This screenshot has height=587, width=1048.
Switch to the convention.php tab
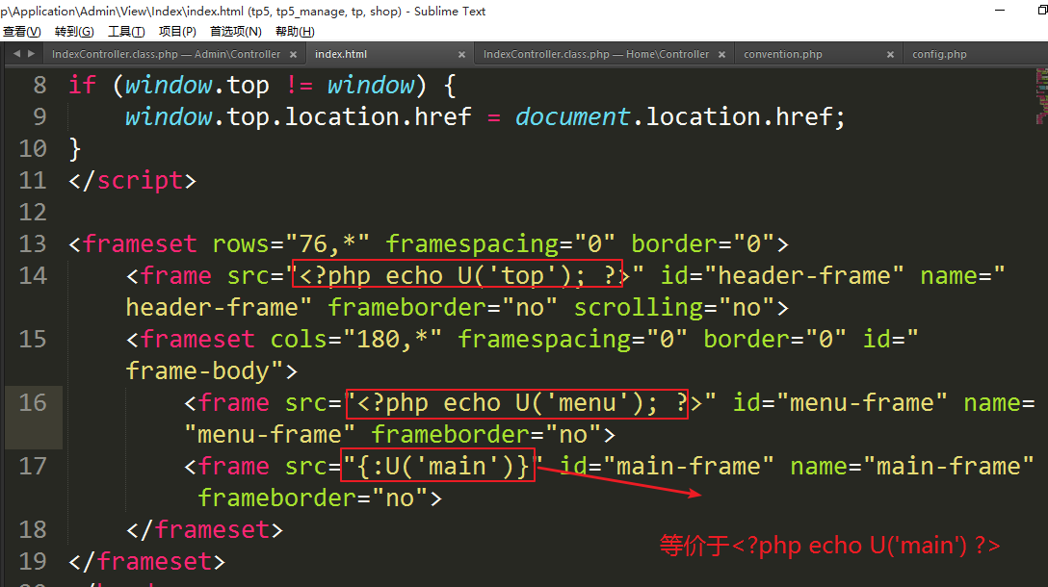point(782,55)
